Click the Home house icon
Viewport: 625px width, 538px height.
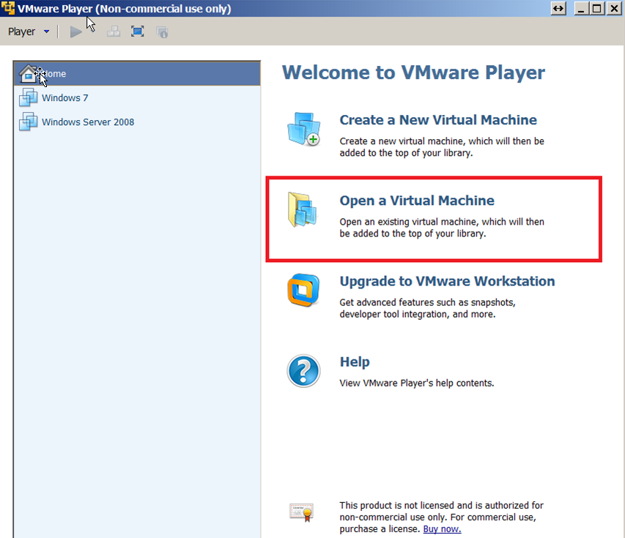click(x=28, y=74)
